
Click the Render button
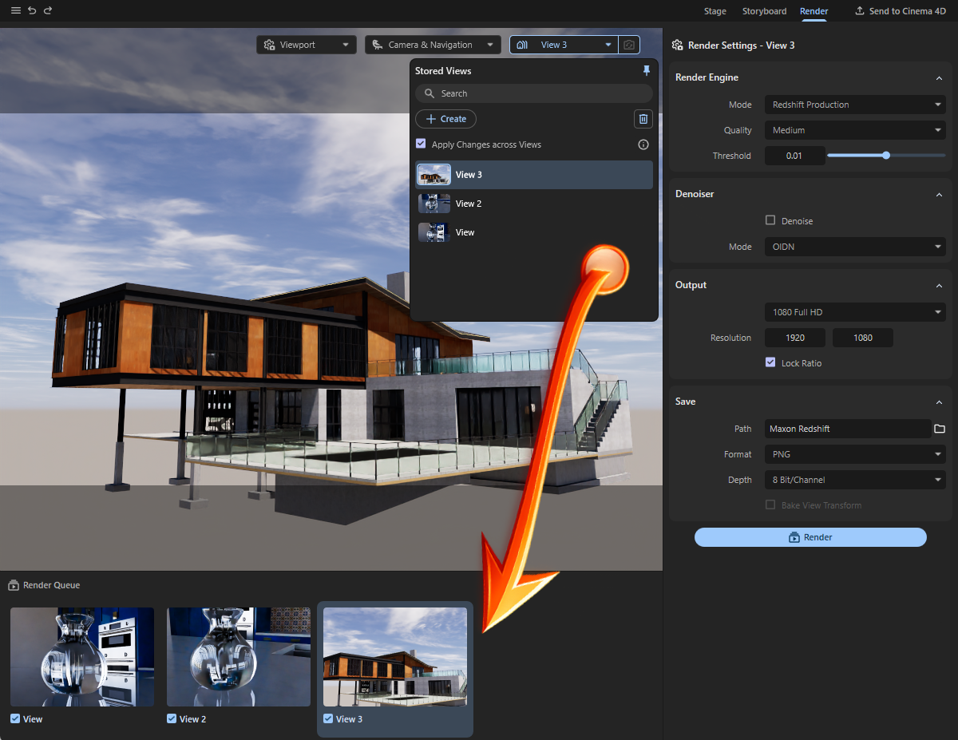click(810, 537)
